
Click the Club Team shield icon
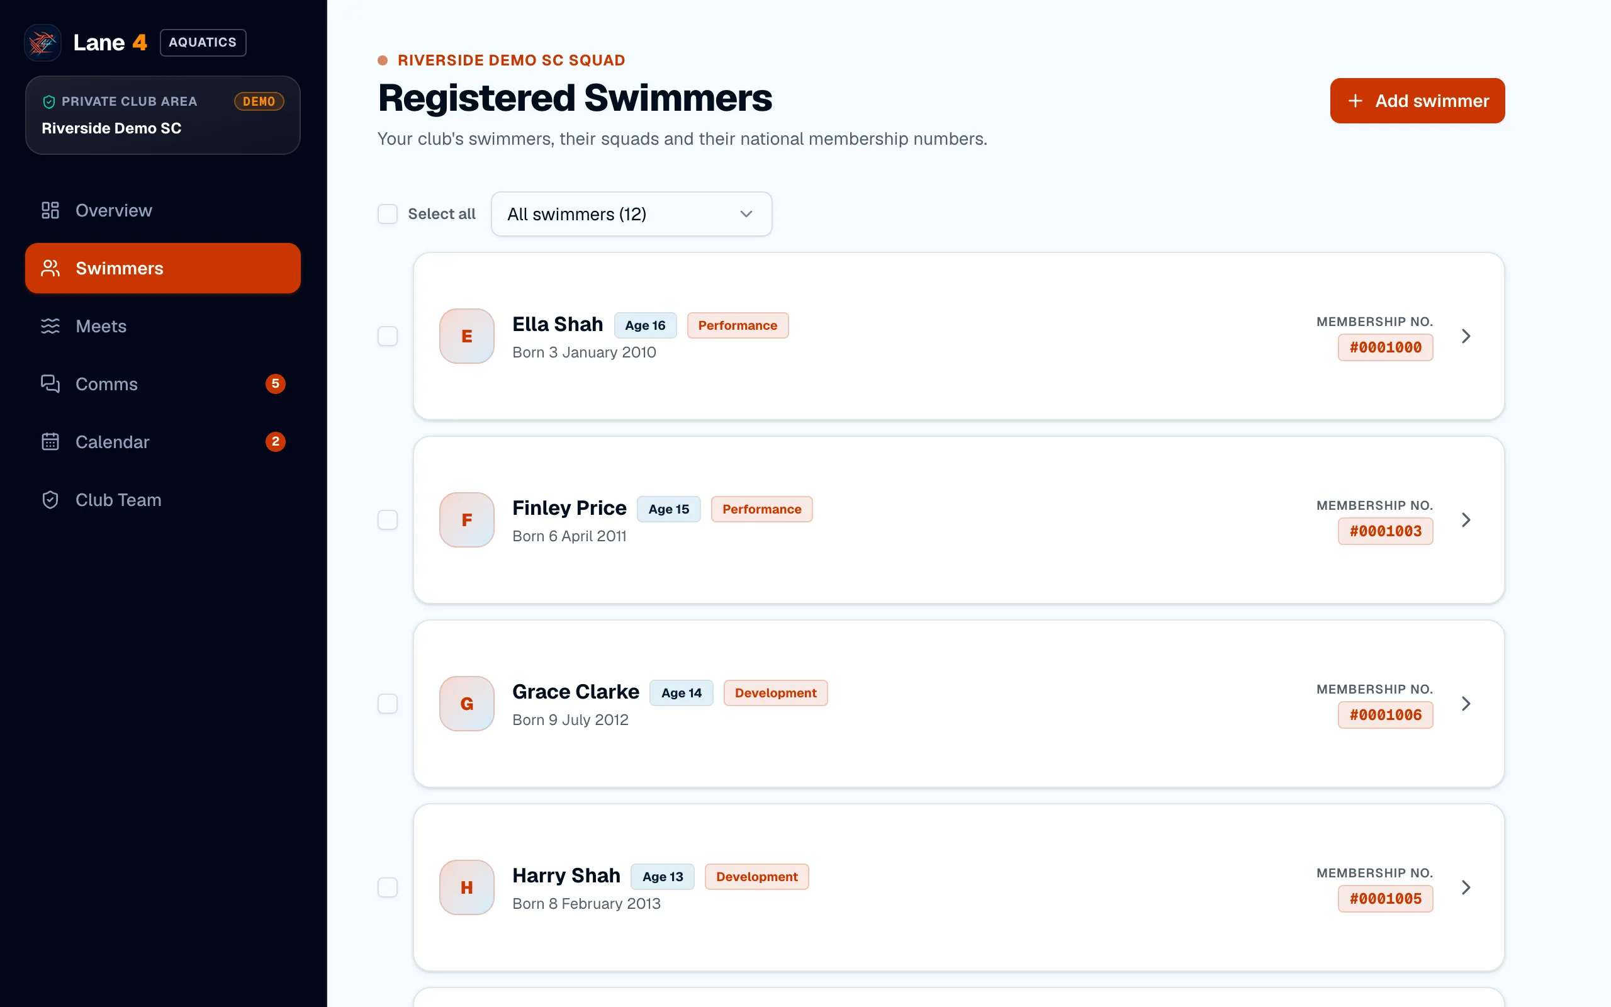point(50,500)
